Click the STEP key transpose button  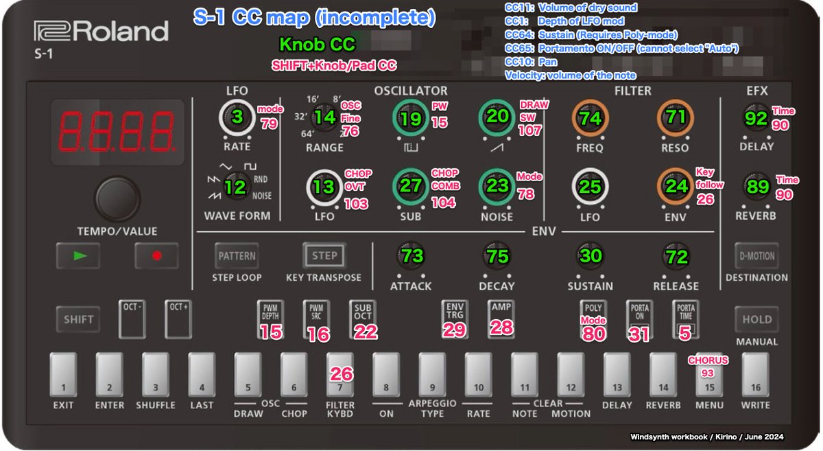(324, 255)
